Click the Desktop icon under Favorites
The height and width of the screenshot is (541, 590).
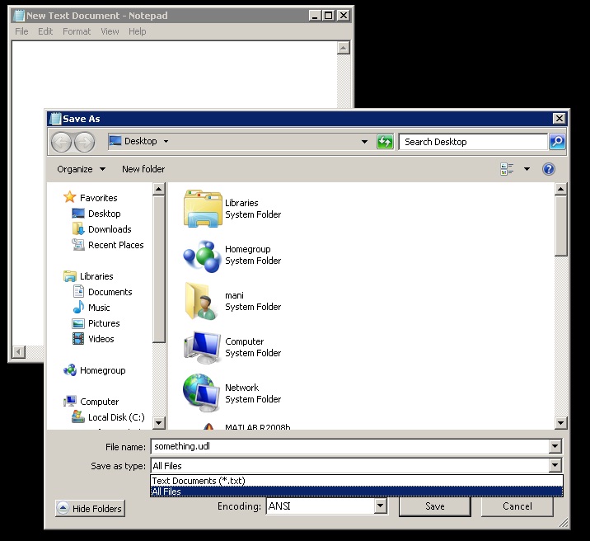point(78,214)
